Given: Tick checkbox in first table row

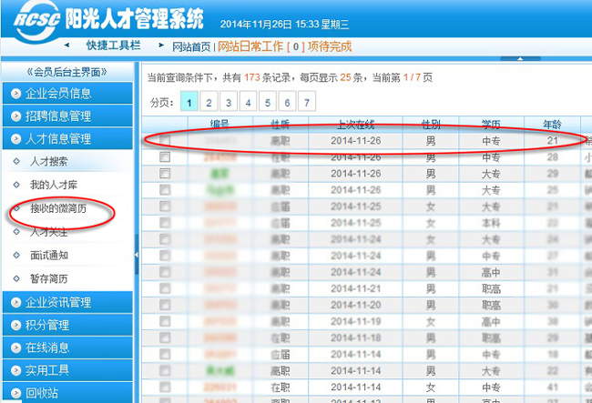Looking at the screenshot, I should [165, 141].
